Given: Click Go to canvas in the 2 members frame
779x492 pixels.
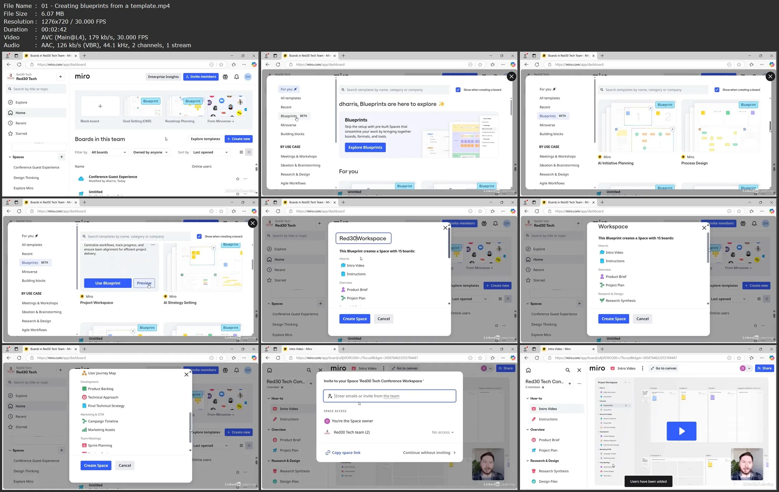Looking at the screenshot, I should click(x=663, y=368).
